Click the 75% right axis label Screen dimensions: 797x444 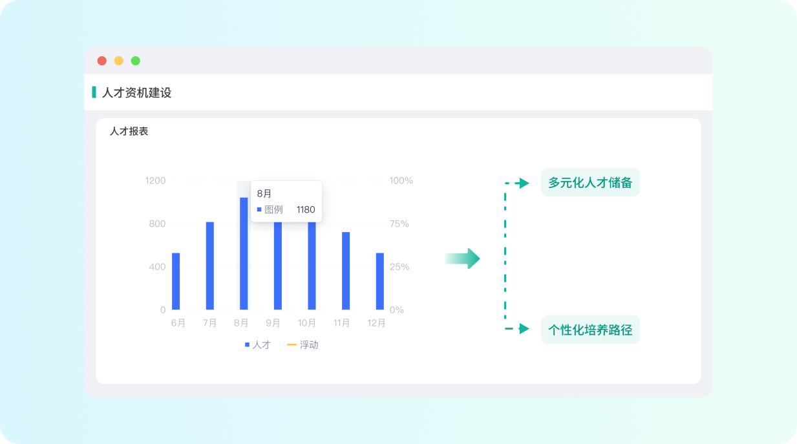click(x=399, y=224)
